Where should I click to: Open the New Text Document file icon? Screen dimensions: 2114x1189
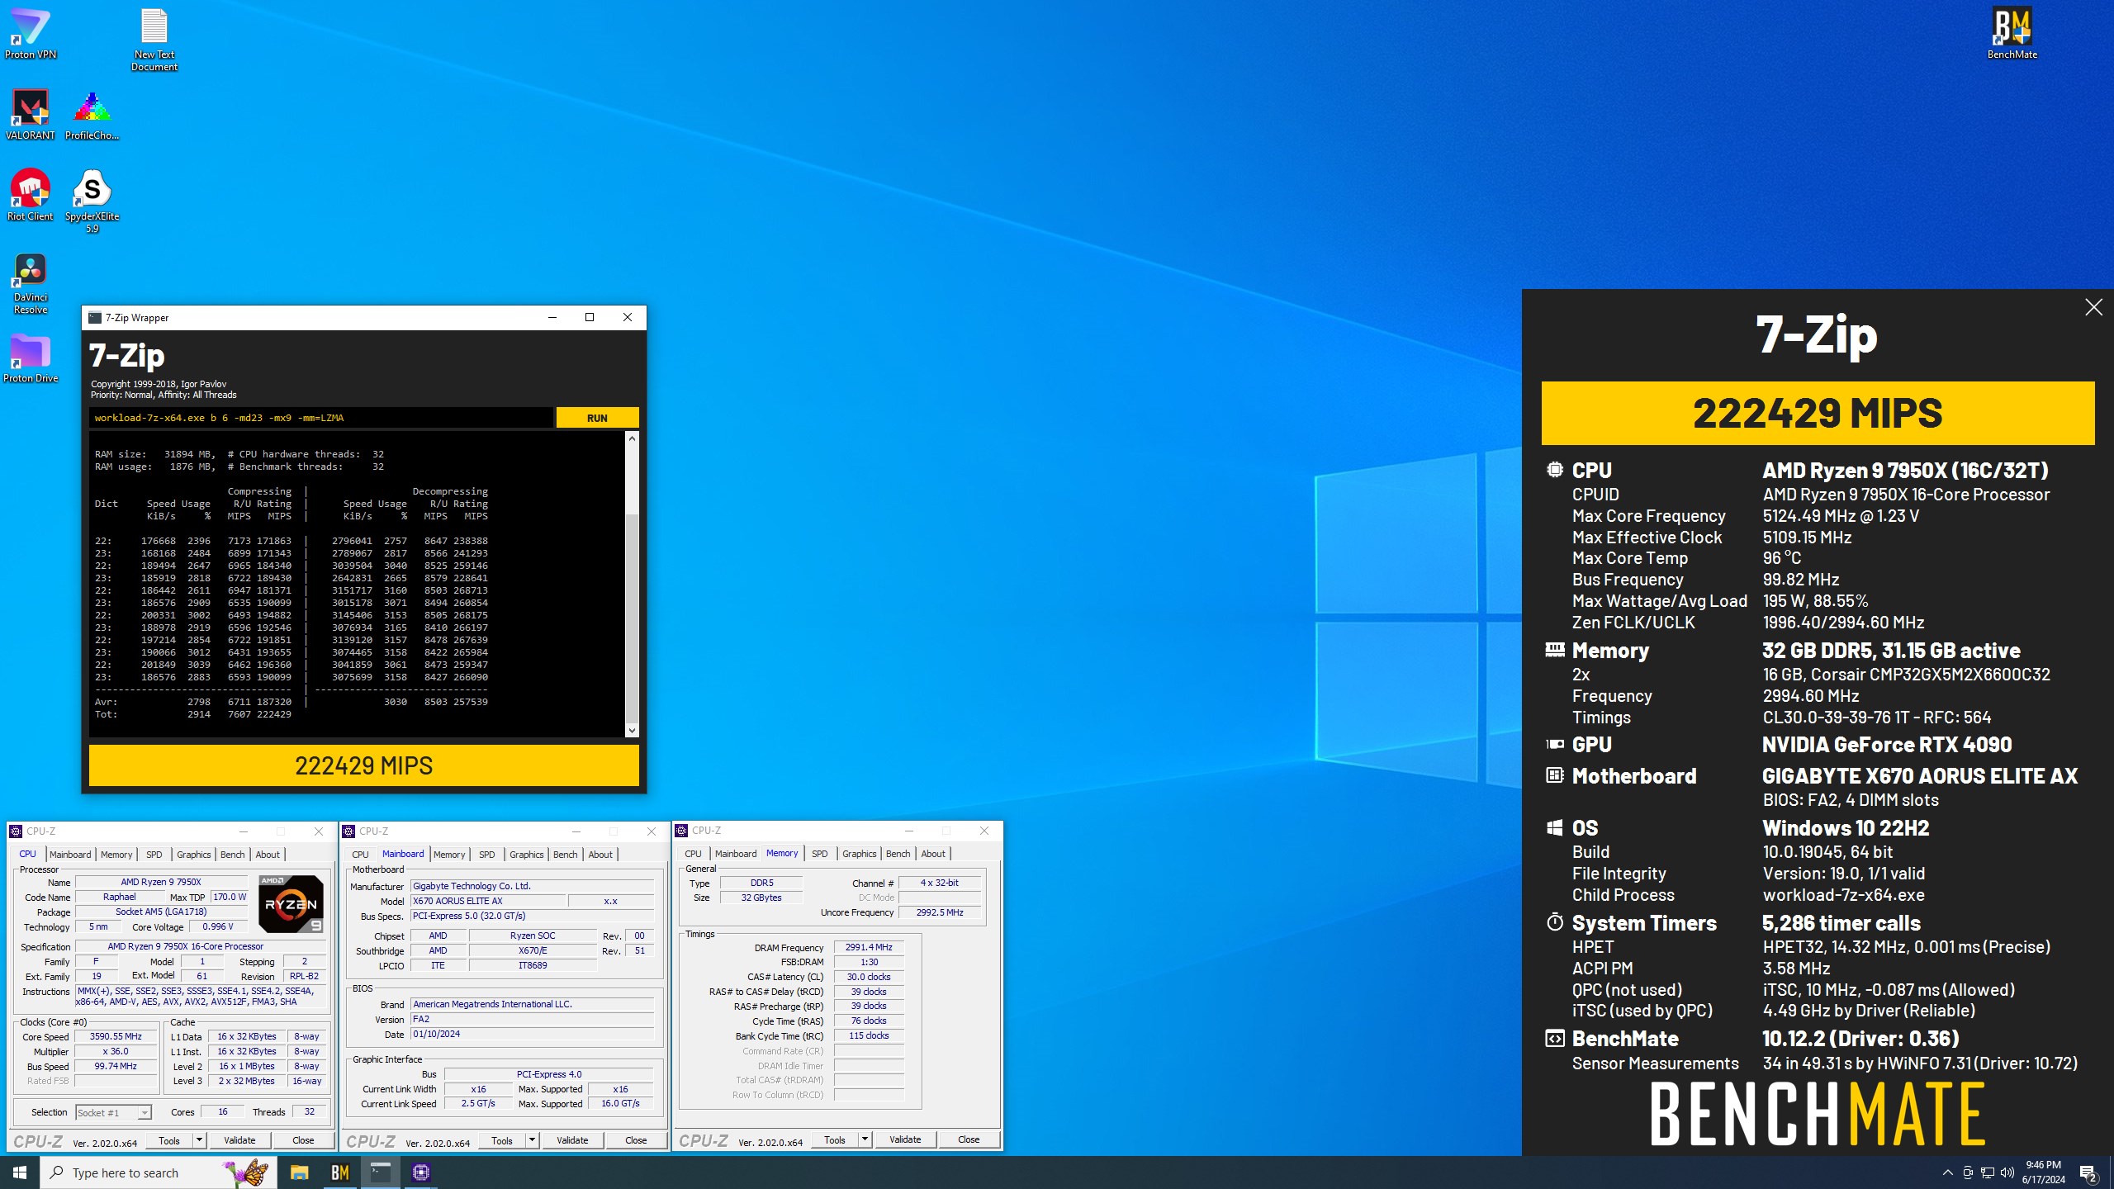coord(154,39)
